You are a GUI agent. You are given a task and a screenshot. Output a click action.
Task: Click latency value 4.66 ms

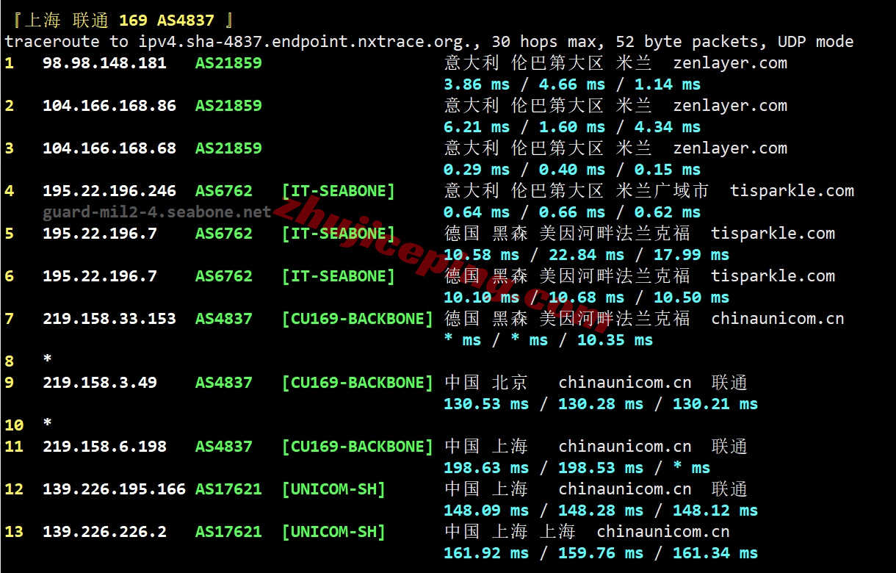click(x=572, y=84)
